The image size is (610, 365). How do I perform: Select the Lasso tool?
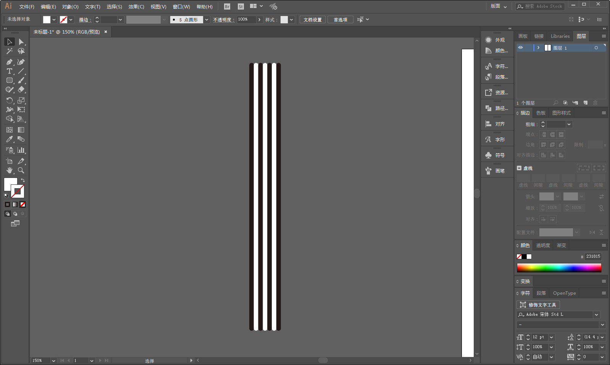[x=21, y=51]
